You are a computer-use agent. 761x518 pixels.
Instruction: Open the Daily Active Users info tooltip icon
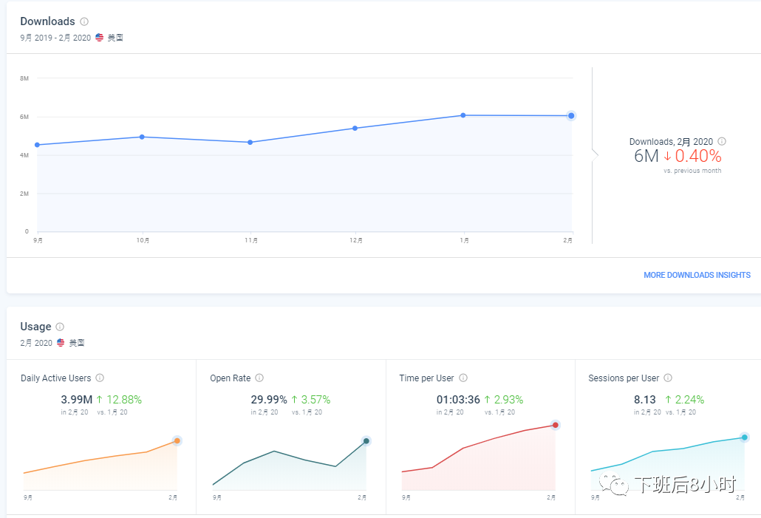coord(100,378)
